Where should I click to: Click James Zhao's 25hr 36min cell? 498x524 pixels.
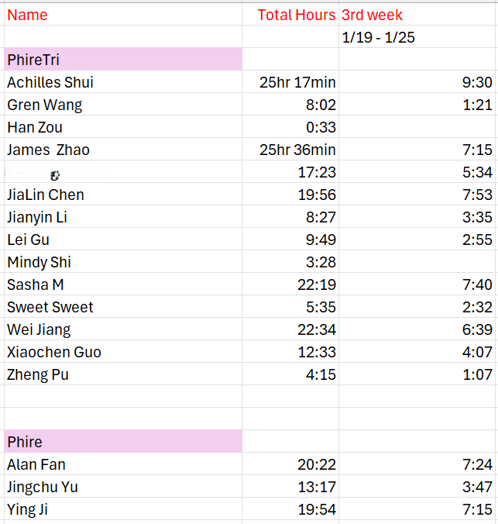click(x=298, y=150)
